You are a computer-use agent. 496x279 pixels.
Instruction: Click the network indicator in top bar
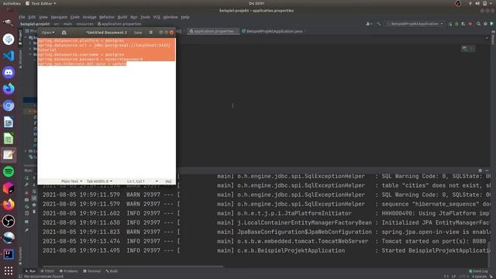tap(470, 3)
